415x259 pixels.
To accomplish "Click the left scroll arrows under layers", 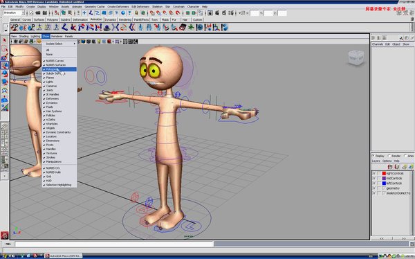I will tap(381, 239).
